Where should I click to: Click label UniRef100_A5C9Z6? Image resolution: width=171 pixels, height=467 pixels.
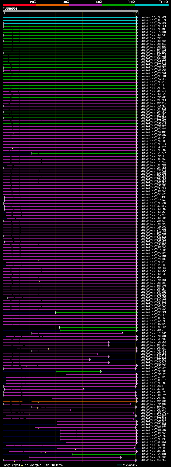153,194
